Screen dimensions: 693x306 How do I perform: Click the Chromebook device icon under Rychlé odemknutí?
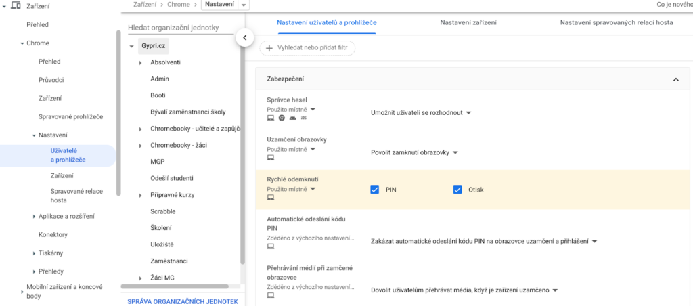point(271,197)
